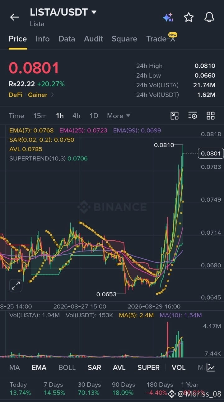Toggle the SAR indicator
Viewport: 224px width, 402px height.
94,367
